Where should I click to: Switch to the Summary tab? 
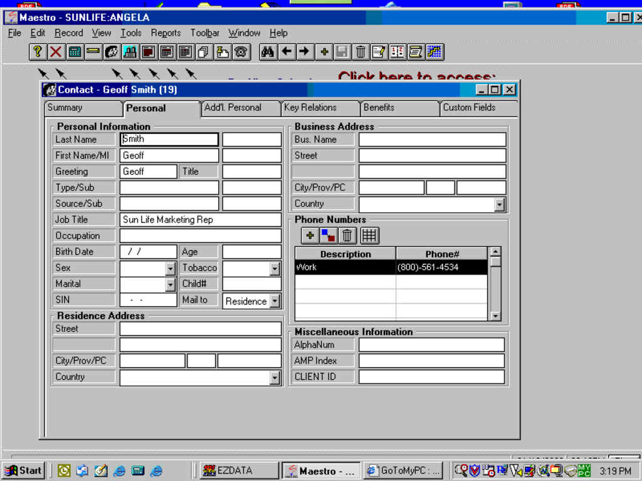coord(83,108)
